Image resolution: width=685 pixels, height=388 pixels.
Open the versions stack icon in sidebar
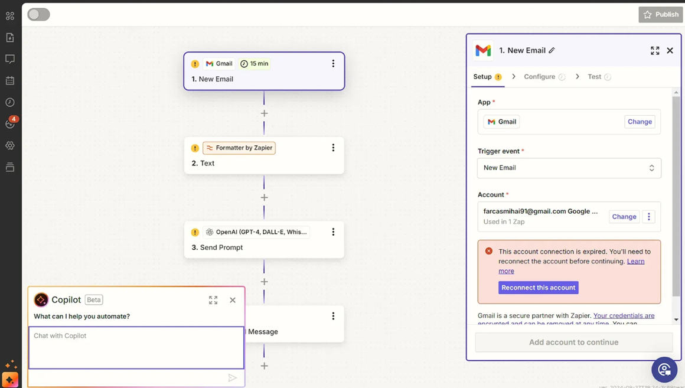click(10, 167)
